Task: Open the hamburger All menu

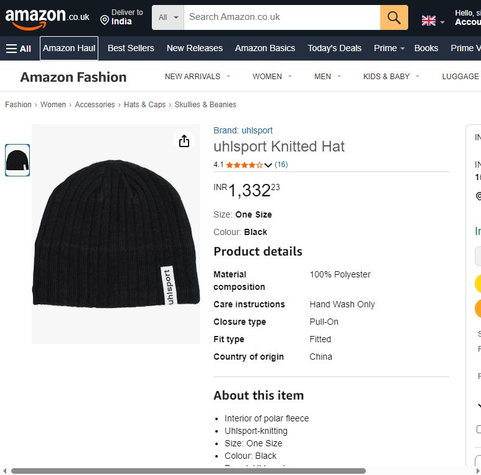Action: [x=19, y=49]
